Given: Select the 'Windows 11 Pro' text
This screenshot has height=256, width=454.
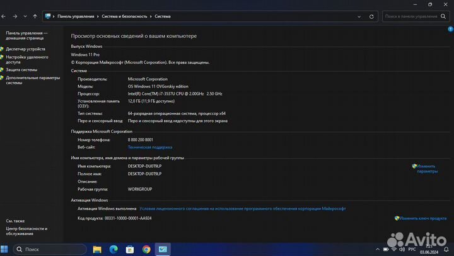Looking at the screenshot, I should click(x=85, y=55).
